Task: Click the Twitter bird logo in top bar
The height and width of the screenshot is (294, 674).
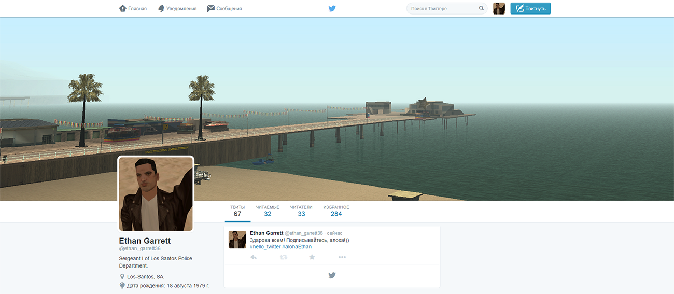Action: [332, 8]
